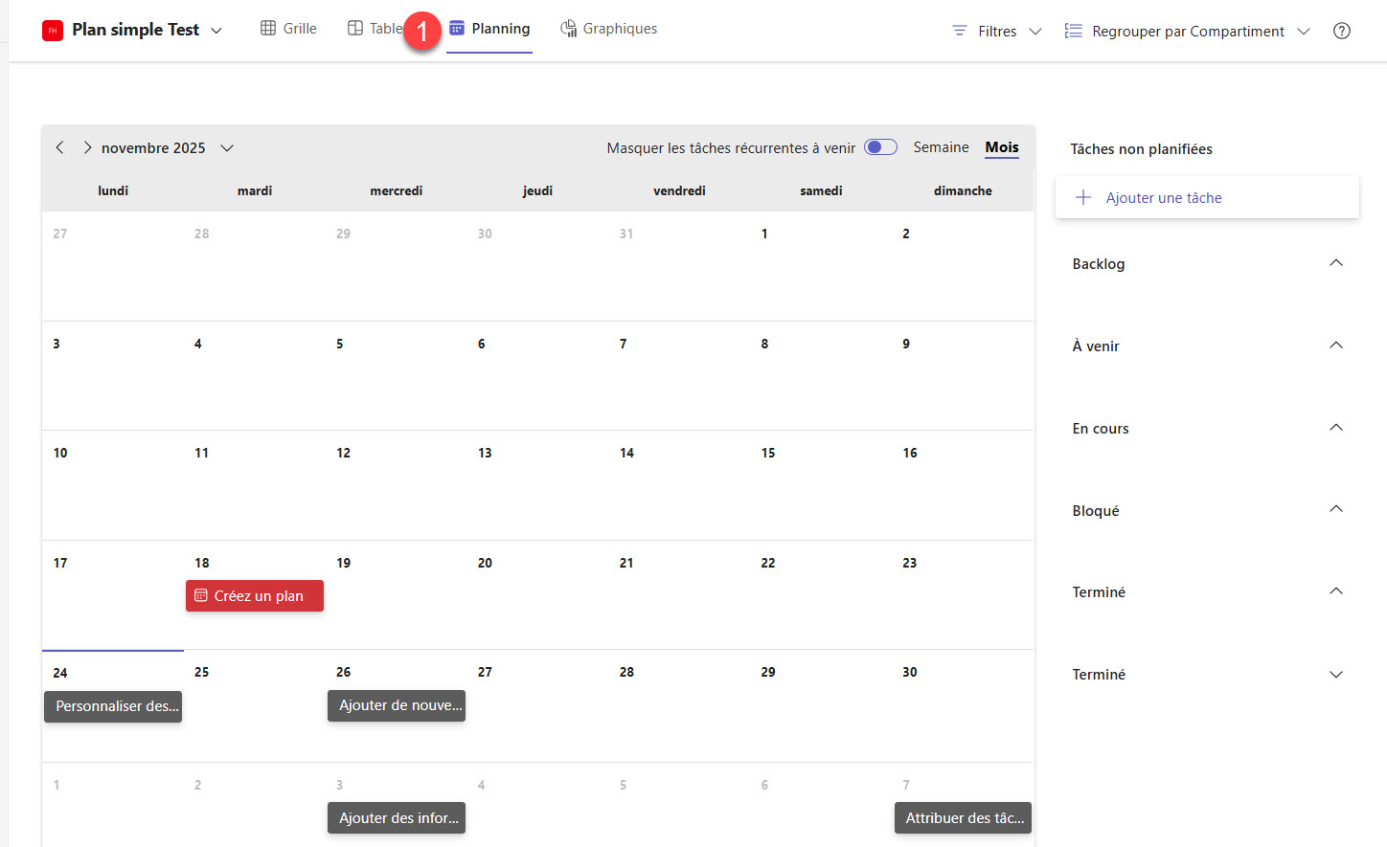The height and width of the screenshot is (847, 1387).
Task: Collapse the En cours section
Action: tap(1336, 428)
